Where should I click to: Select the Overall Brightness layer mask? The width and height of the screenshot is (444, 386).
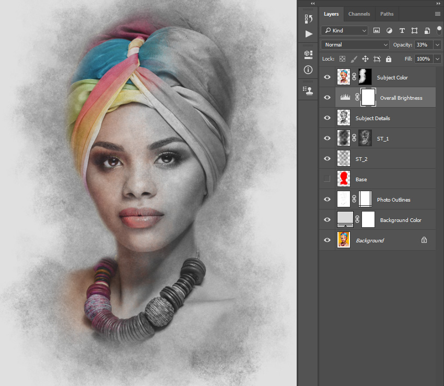[368, 97]
